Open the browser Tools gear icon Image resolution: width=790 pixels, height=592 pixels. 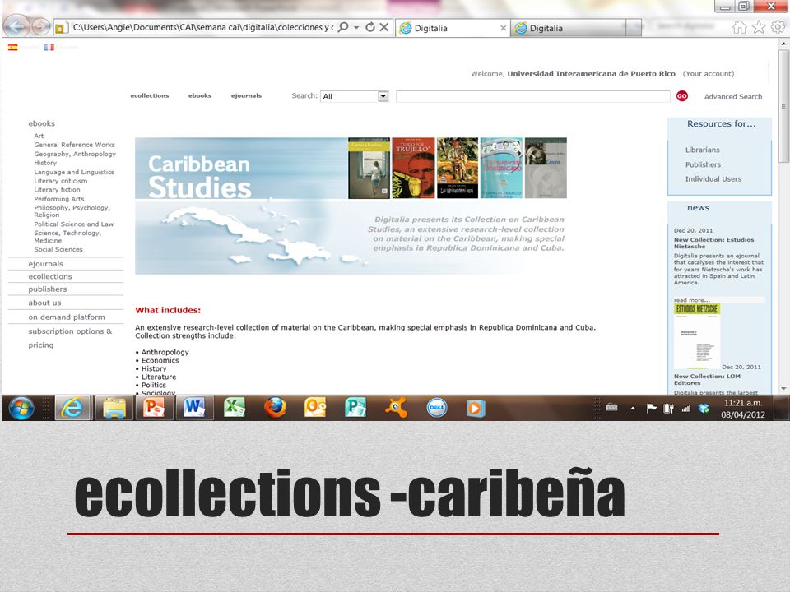(x=778, y=27)
